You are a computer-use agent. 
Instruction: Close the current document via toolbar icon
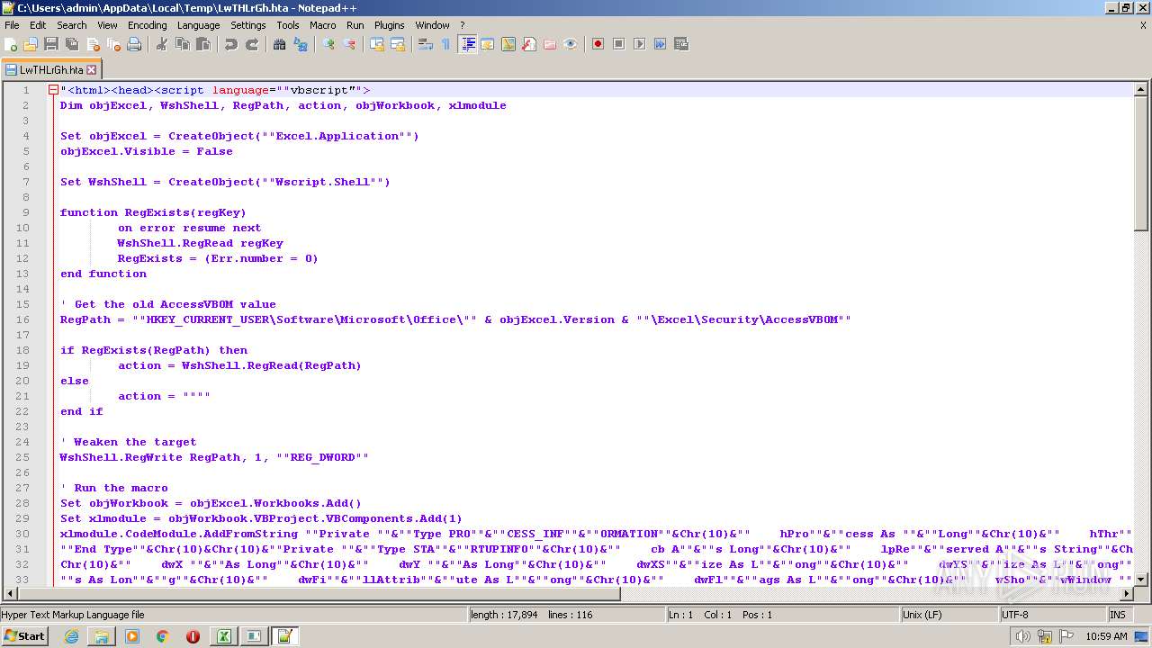[93, 44]
